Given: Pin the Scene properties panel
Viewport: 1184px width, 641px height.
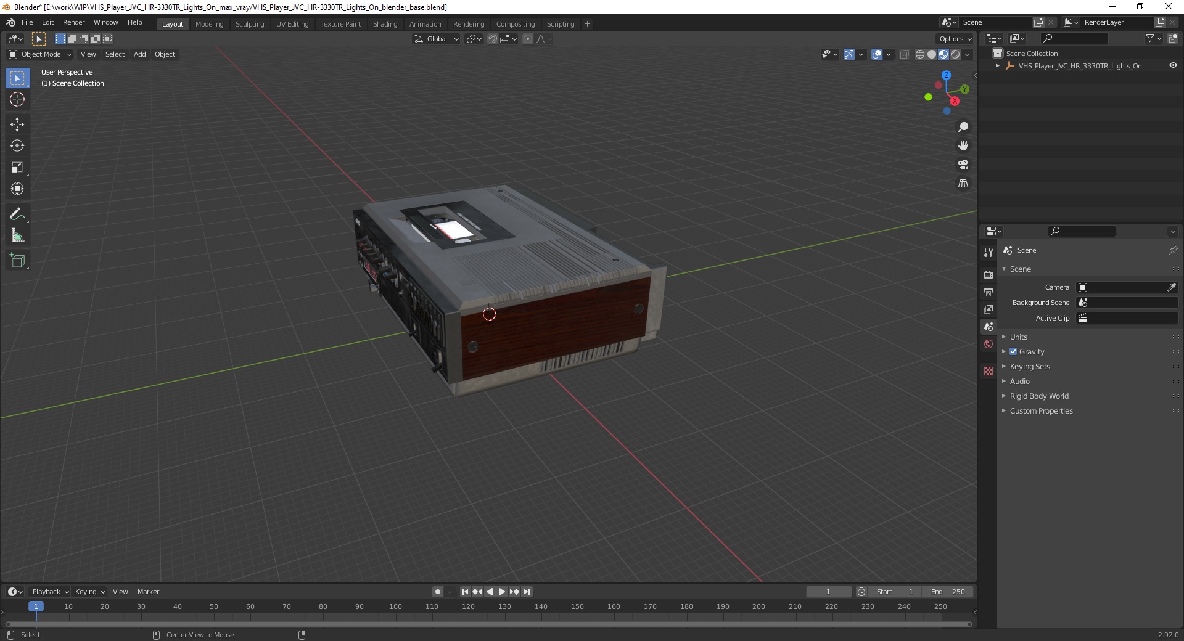Looking at the screenshot, I should click(1173, 250).
